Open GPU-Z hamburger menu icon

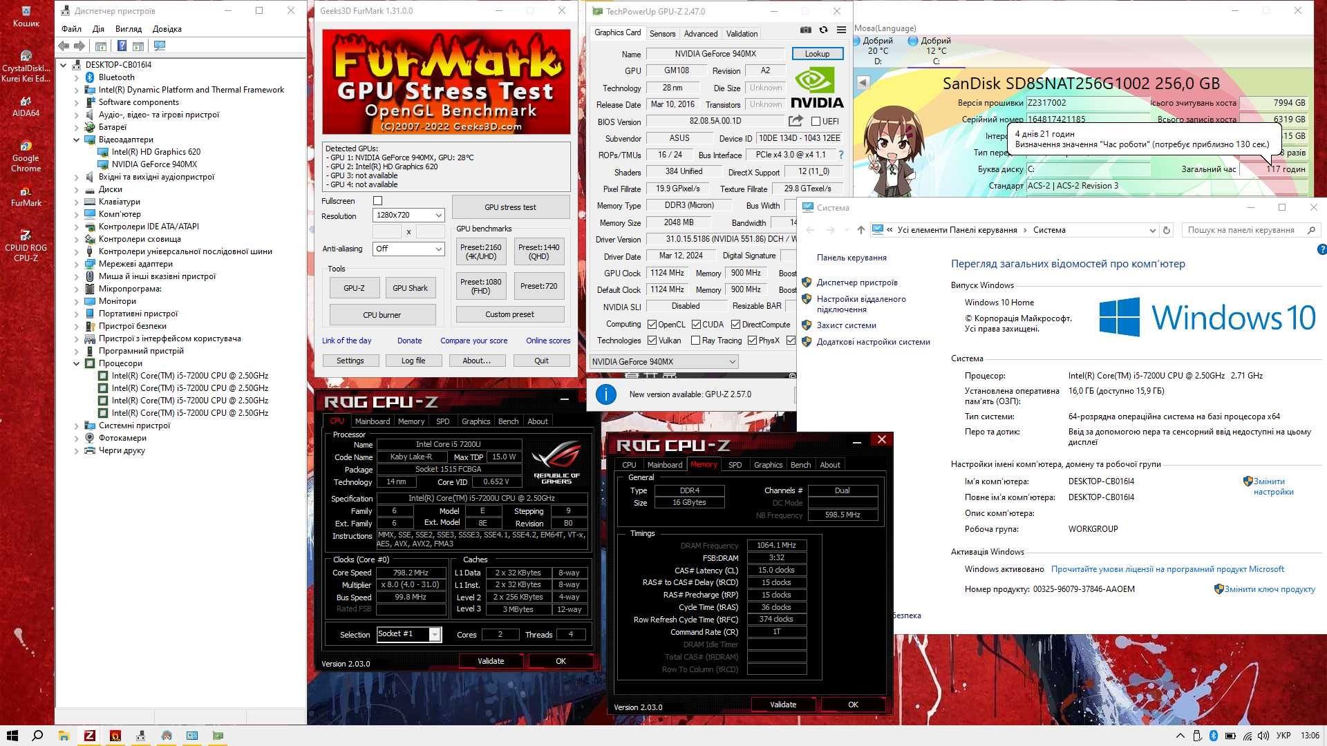pyautogui.click(x=841, y=30)
